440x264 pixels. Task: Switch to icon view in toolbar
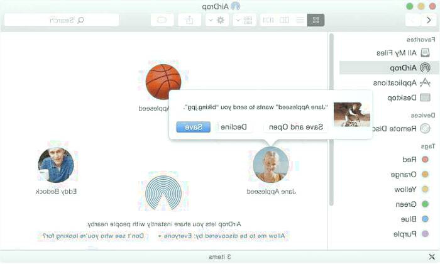click(x=316, y=20)
